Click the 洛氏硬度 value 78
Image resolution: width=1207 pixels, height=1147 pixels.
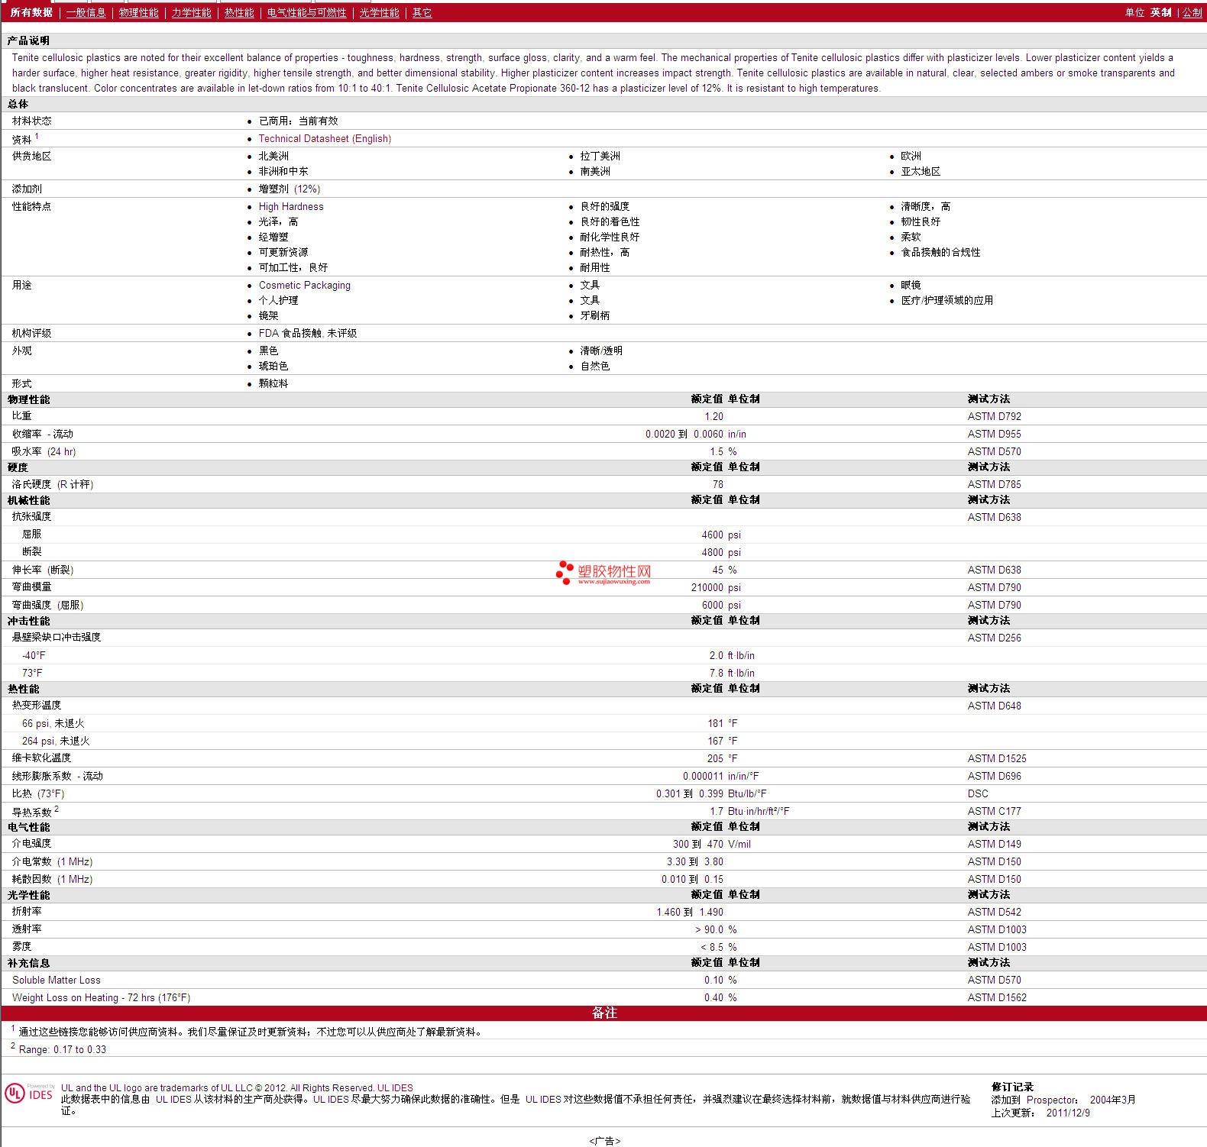coord(717,484)
